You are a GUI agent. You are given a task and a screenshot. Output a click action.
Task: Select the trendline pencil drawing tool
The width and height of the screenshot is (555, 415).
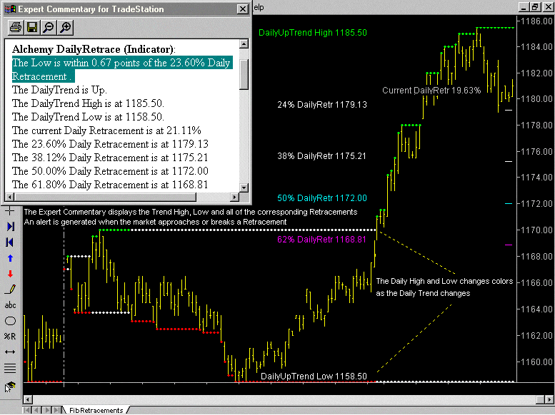[x=10, y=290]
